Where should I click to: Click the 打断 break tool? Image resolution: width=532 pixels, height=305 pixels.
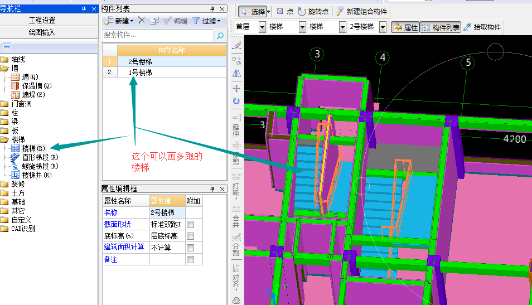tap(236, 185)
